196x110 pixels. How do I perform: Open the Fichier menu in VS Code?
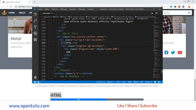click(x=40, y=9)
